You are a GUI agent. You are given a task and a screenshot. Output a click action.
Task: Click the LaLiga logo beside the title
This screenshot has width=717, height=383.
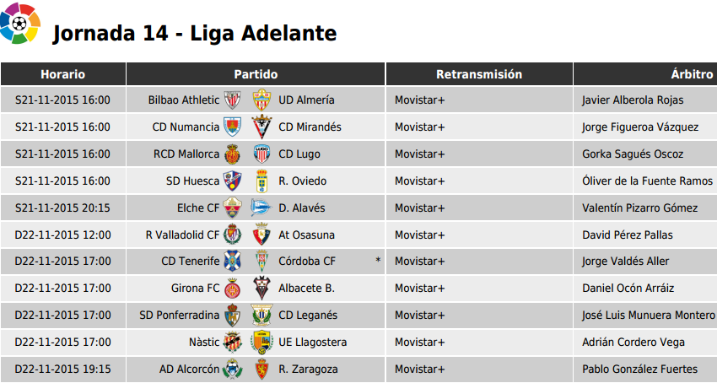(20, 23)
